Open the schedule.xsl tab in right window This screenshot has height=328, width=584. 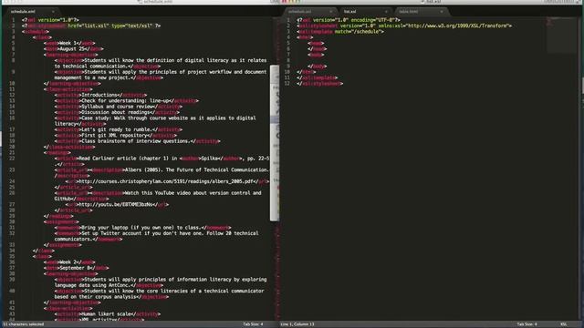[300, 12]
